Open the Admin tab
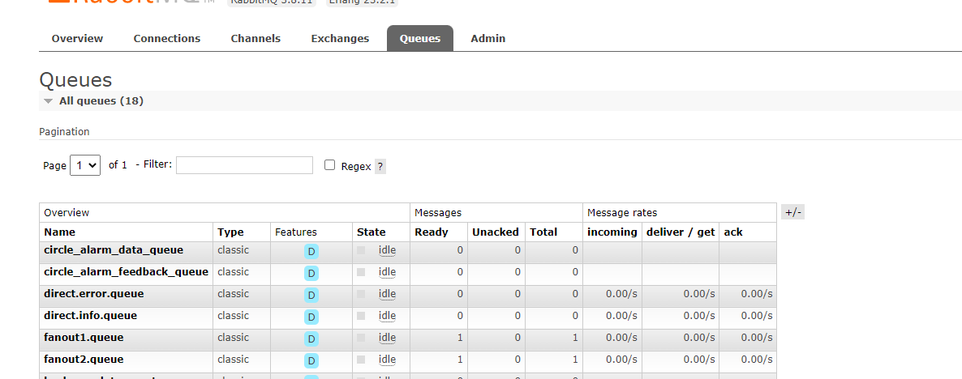 [x=488, y=38]
